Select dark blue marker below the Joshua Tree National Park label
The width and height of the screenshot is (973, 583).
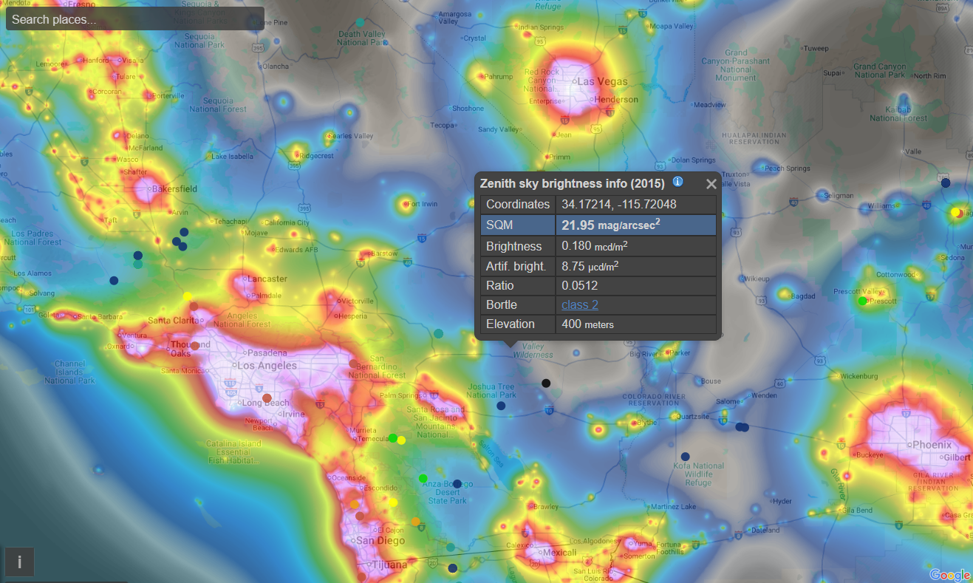pos(501,406)
